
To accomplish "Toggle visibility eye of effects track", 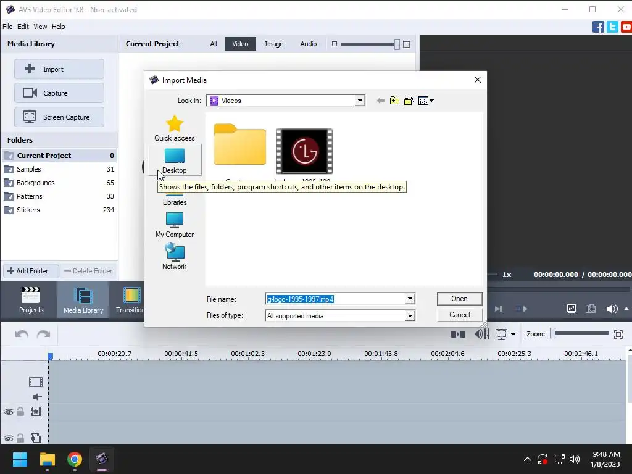I will click(x=9, y=412).
